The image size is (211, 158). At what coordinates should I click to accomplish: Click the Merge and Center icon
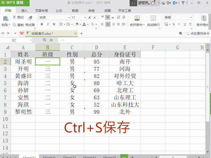pyautogui.click(x=137, y=18)
